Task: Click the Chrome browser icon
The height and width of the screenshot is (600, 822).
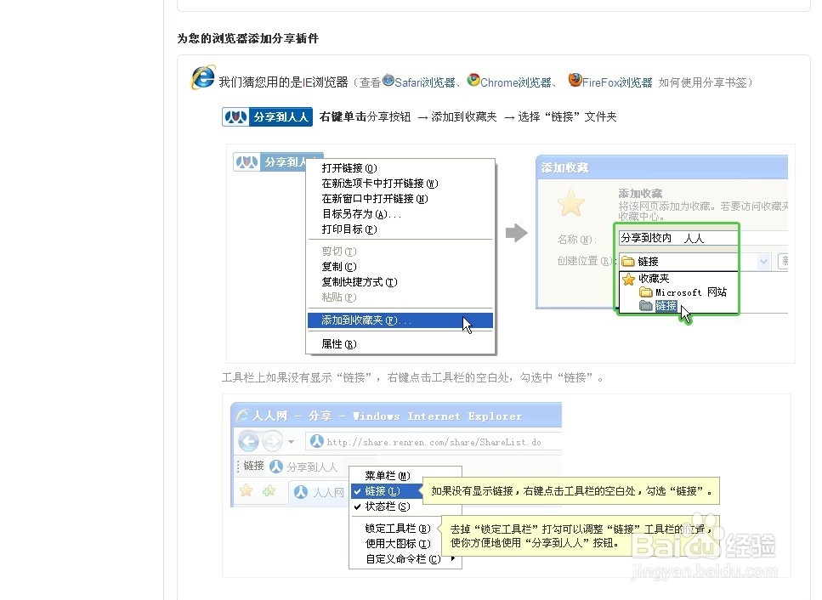Action: [x=473, y=80]
